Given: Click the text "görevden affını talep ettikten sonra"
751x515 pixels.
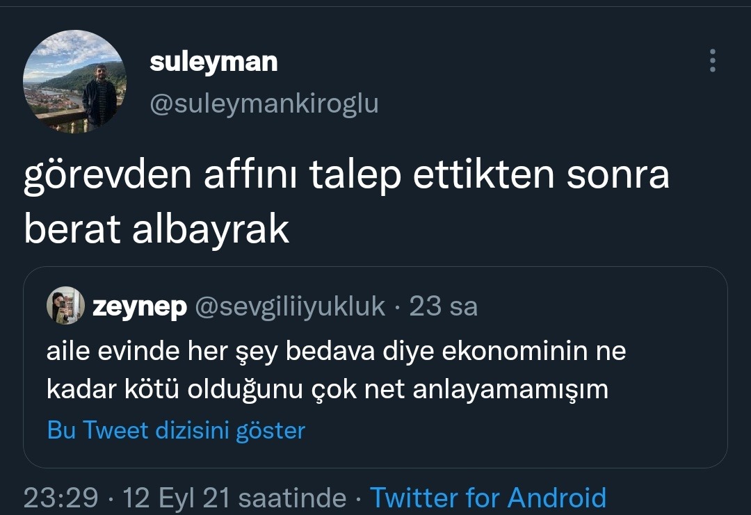Looking at the screenshot, I should 346,177.
